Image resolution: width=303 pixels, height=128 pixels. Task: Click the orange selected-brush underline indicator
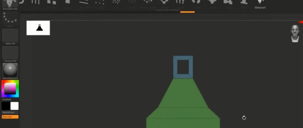[x=187, y=12]
